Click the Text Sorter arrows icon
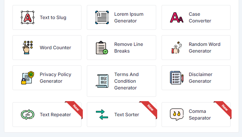 coord(102,115)
